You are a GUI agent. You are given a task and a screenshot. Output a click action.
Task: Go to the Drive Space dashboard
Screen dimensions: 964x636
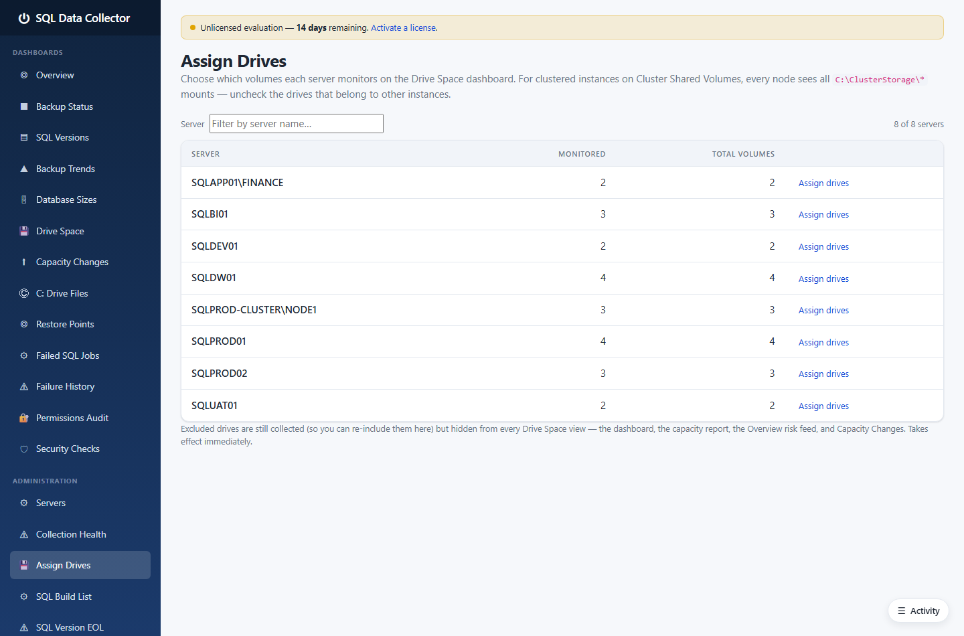[80, 231]
